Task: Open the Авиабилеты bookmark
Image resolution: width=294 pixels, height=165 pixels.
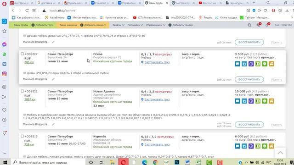Action: click(55, 17)
